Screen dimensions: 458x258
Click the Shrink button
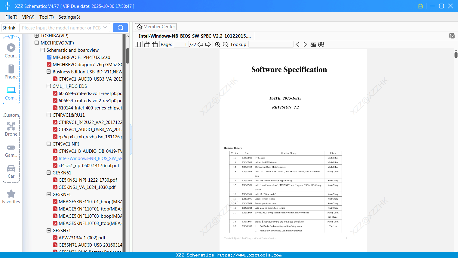9,28
